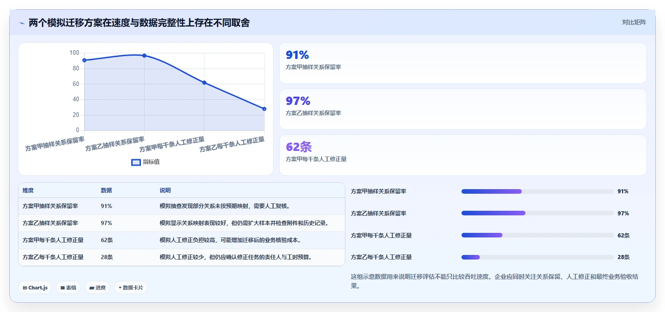The height and width of the screenshot is (312, 665).
Task: Click the table cell 模拟人工修正较少，但仍应确认修正任务的责任人与工时预算。
Action: click(x=236, y=257)
